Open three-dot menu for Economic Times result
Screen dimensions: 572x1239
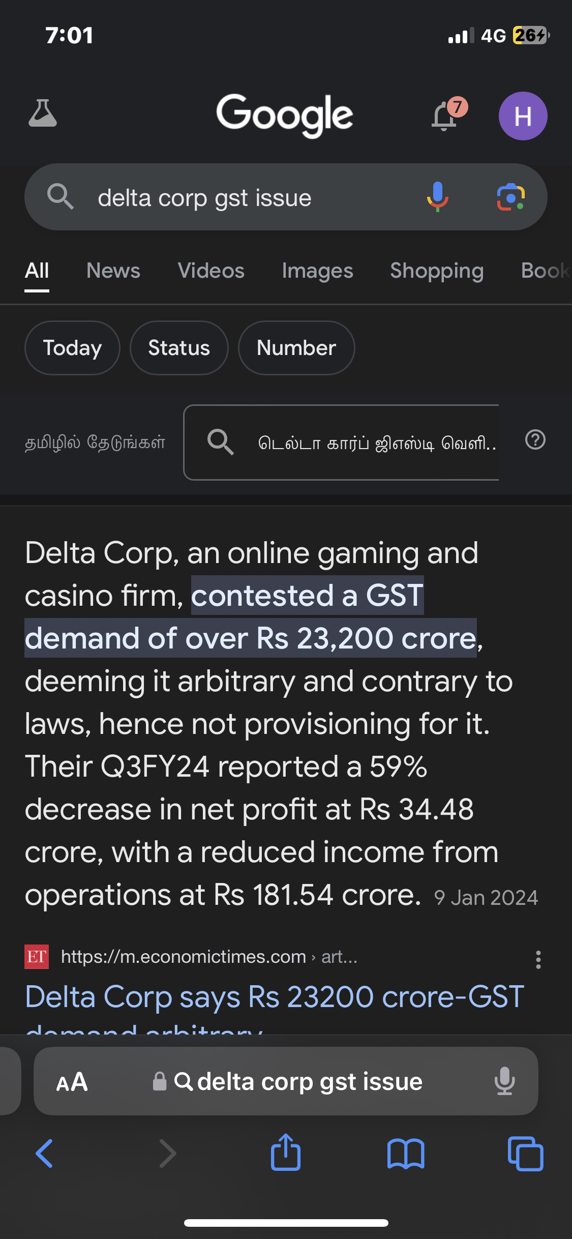click(x=538, y=960)
